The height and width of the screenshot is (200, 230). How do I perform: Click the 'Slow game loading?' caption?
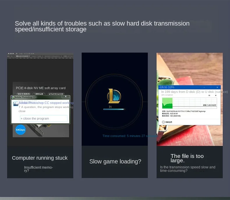coord(115,161)
